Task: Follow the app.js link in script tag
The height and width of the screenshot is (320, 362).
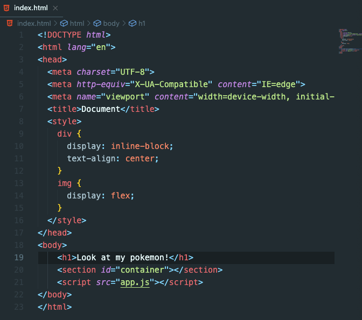Action: (135, 282)
